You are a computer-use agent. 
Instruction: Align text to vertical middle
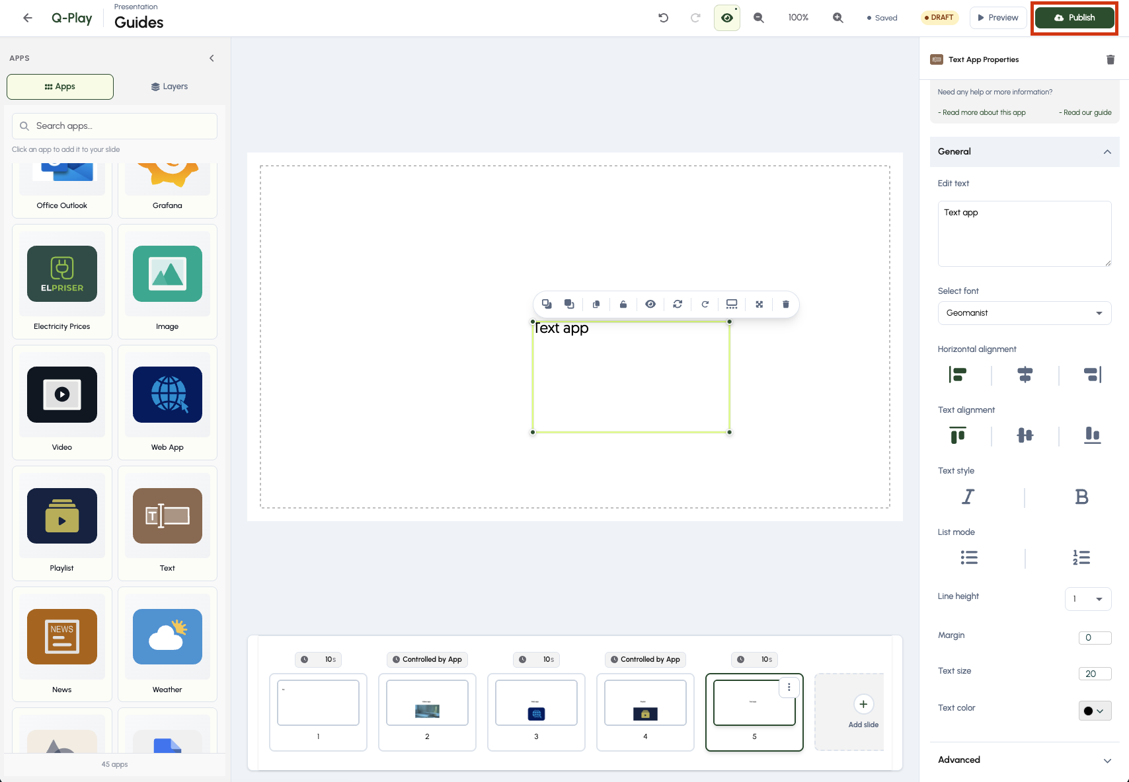[1025, 435]
